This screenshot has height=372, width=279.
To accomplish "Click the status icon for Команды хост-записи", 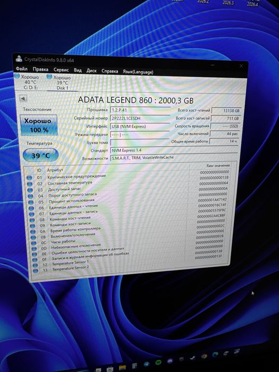I will [x=33, y=226].
